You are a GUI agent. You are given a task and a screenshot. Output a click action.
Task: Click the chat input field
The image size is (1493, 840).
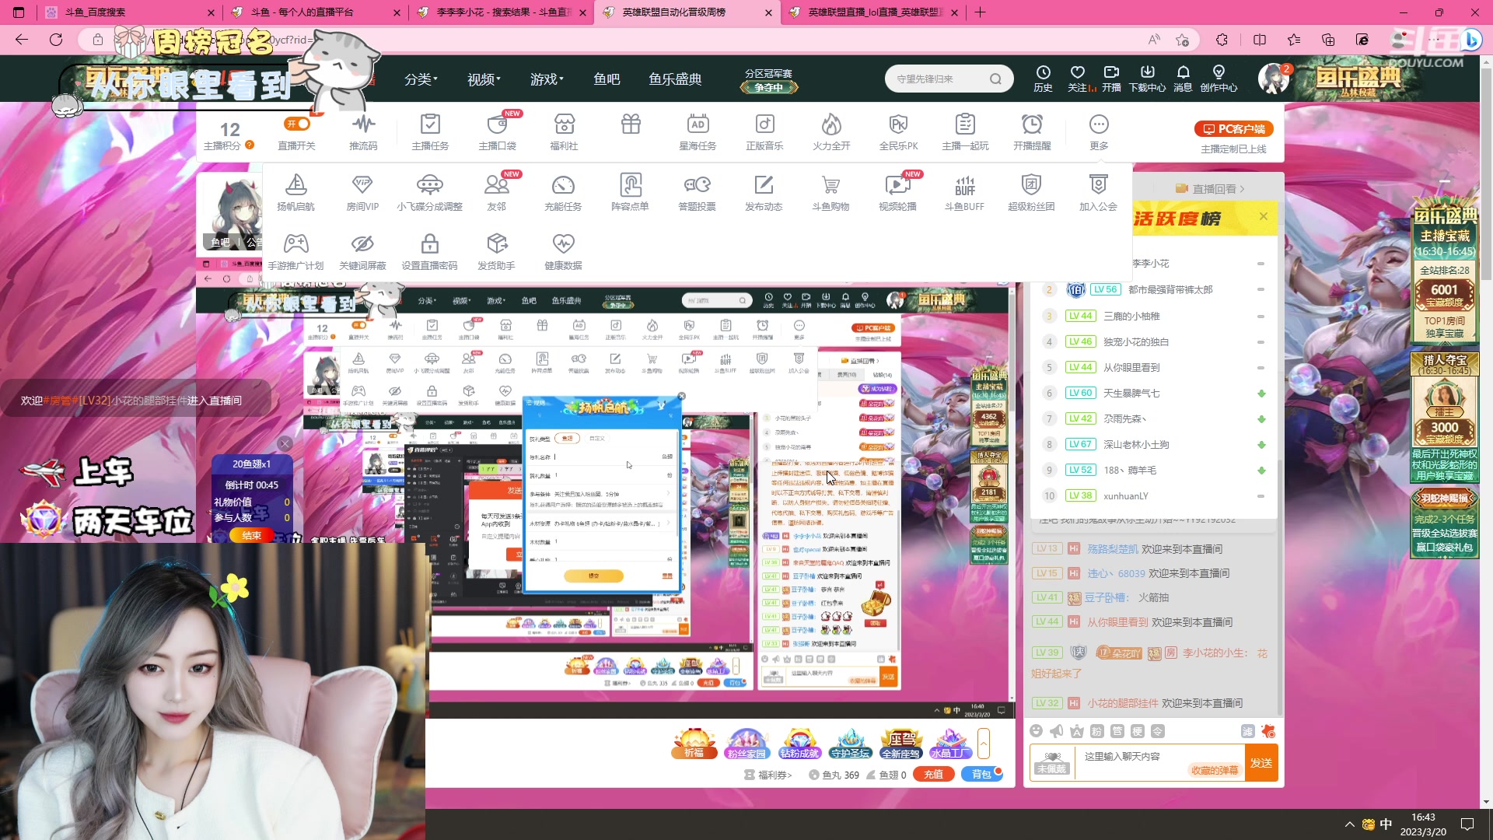[x=1159, y=763]
